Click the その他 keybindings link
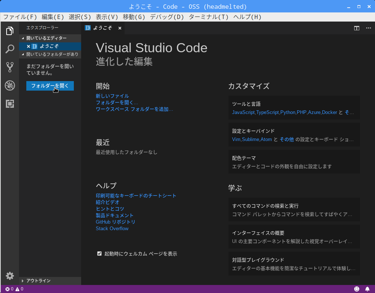 pyautogui.click(x=287, y=139)
